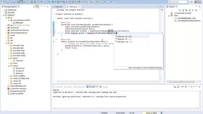Toggle Hide Fields in Outline toolbar

(186, 10)
